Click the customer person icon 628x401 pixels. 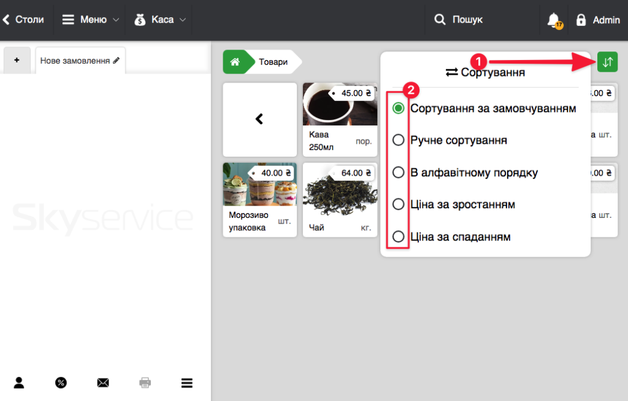click(19, 383)
